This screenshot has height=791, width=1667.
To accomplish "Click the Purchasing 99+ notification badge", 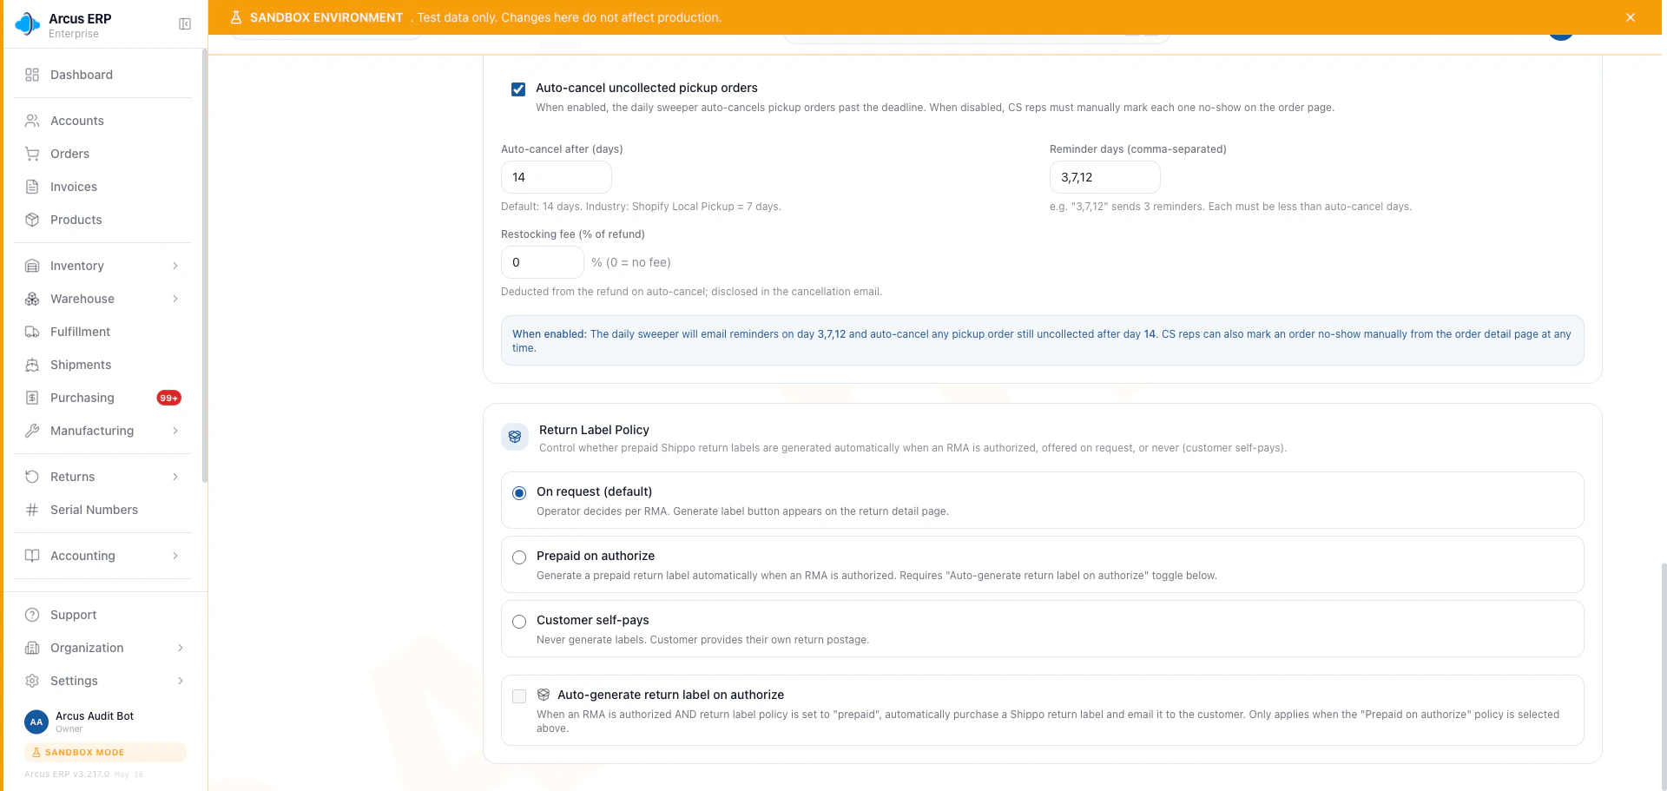I will tap(168, 398).
